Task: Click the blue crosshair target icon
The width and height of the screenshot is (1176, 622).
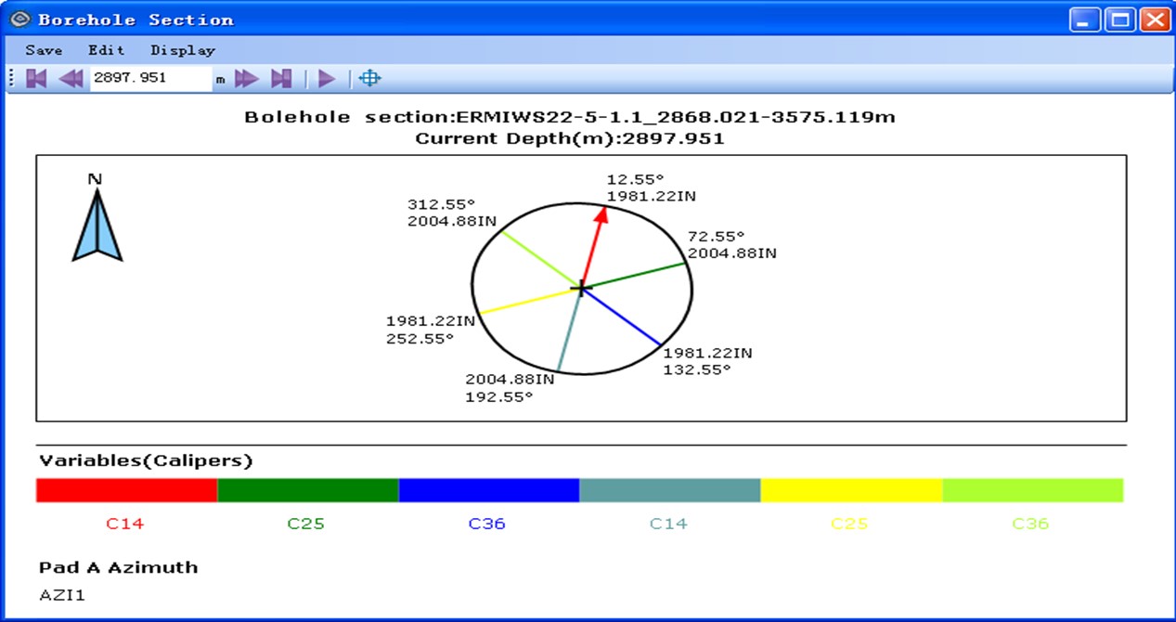Action: 369,78
